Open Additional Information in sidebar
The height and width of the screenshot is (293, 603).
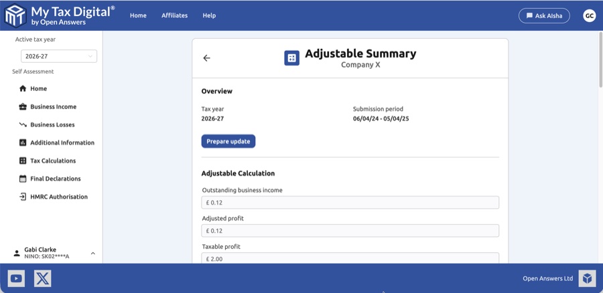click(62, 142)
